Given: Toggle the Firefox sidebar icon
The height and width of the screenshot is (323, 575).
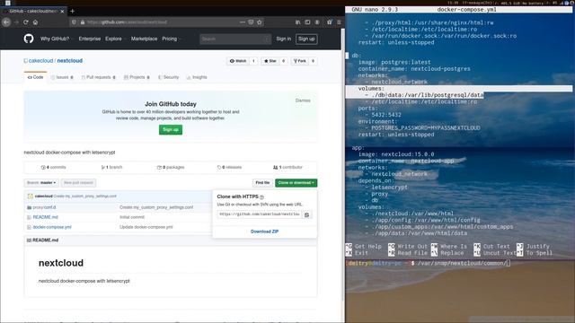Looking at the screenshot, I should click(307, 22).
